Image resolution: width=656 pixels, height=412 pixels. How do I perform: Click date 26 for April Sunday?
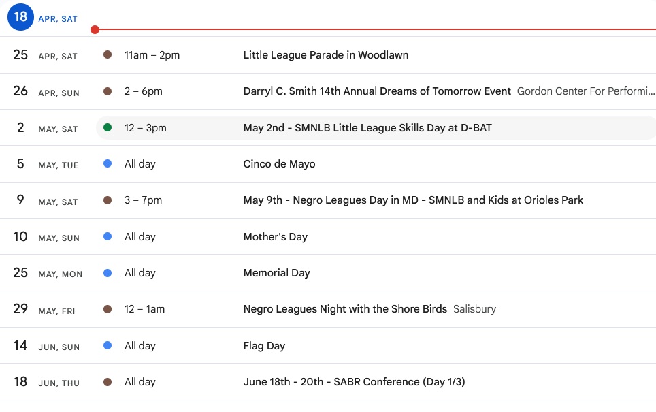click(20, 91)
